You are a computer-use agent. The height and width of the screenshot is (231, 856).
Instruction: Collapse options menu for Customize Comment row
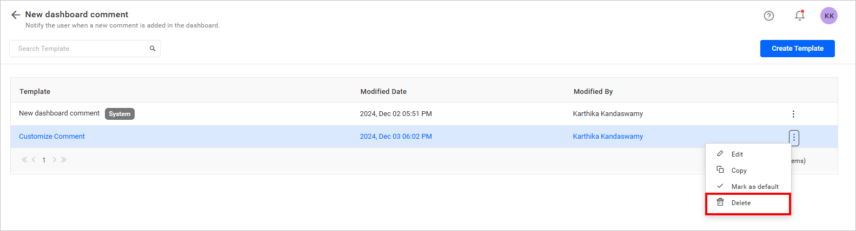click(793, 138)
